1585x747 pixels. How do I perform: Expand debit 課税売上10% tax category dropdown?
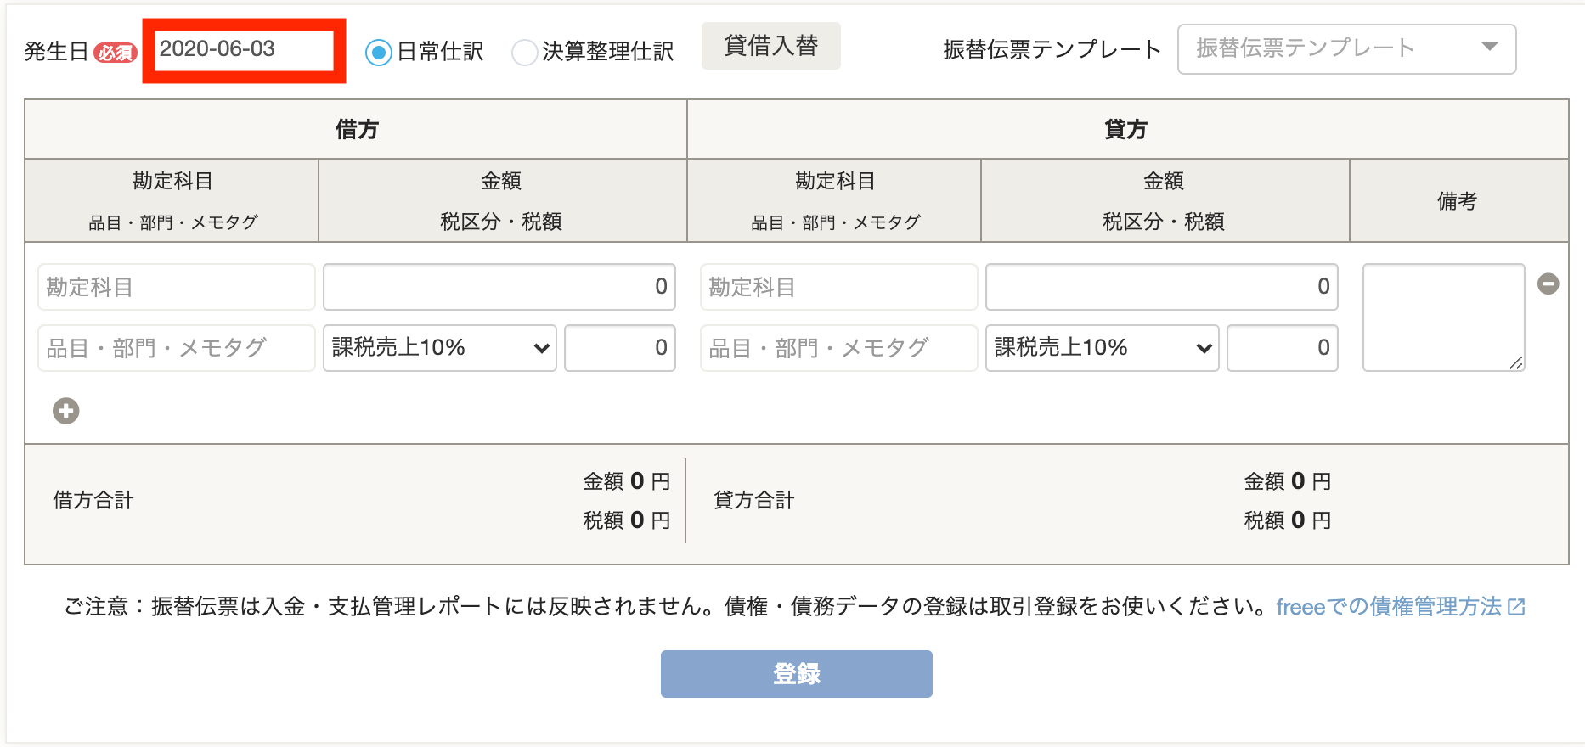pyautogui.click(x=440, y=348)
